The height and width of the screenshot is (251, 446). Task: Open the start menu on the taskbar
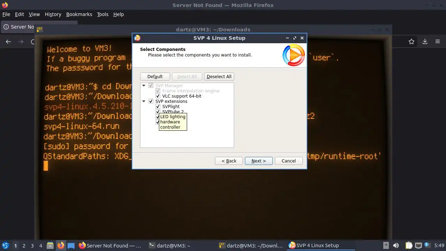[5, 246]
